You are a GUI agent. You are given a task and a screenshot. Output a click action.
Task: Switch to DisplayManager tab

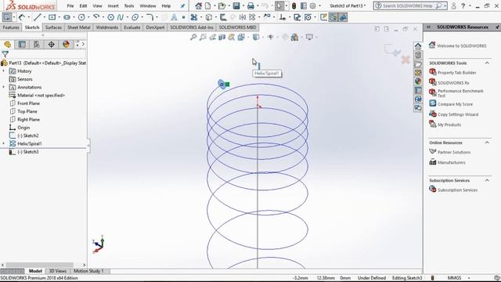66,44
